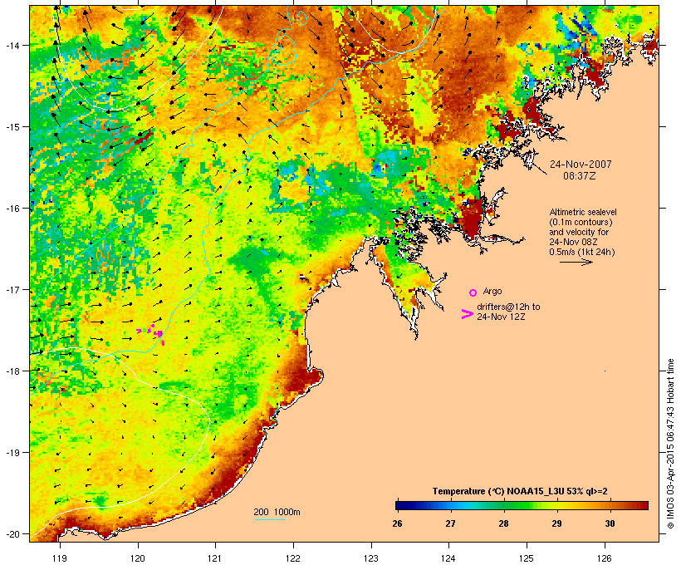Image resolution: width=681 pixels, height=565 pixels.
Task: Click the 'Argo' legend label
Action: (492, 291)
